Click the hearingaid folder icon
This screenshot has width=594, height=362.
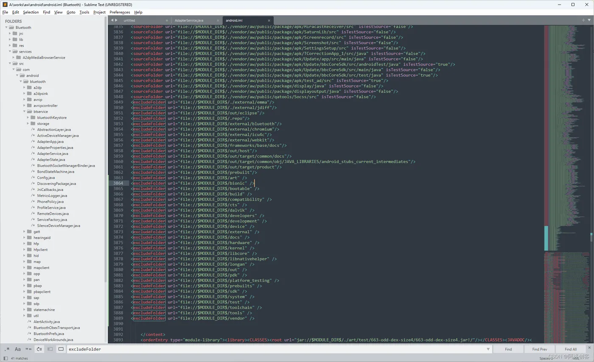coord(29,237)
